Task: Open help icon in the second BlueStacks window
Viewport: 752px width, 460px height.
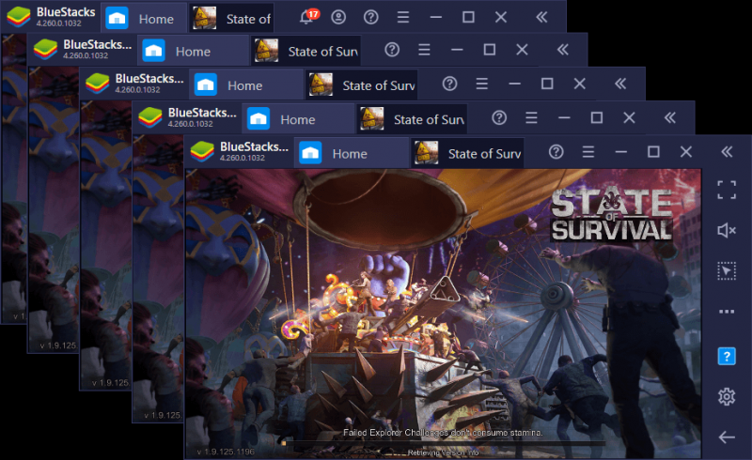Action: (392, 50)
